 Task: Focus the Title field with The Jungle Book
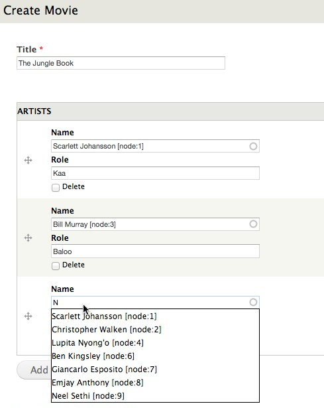[121, 63]
